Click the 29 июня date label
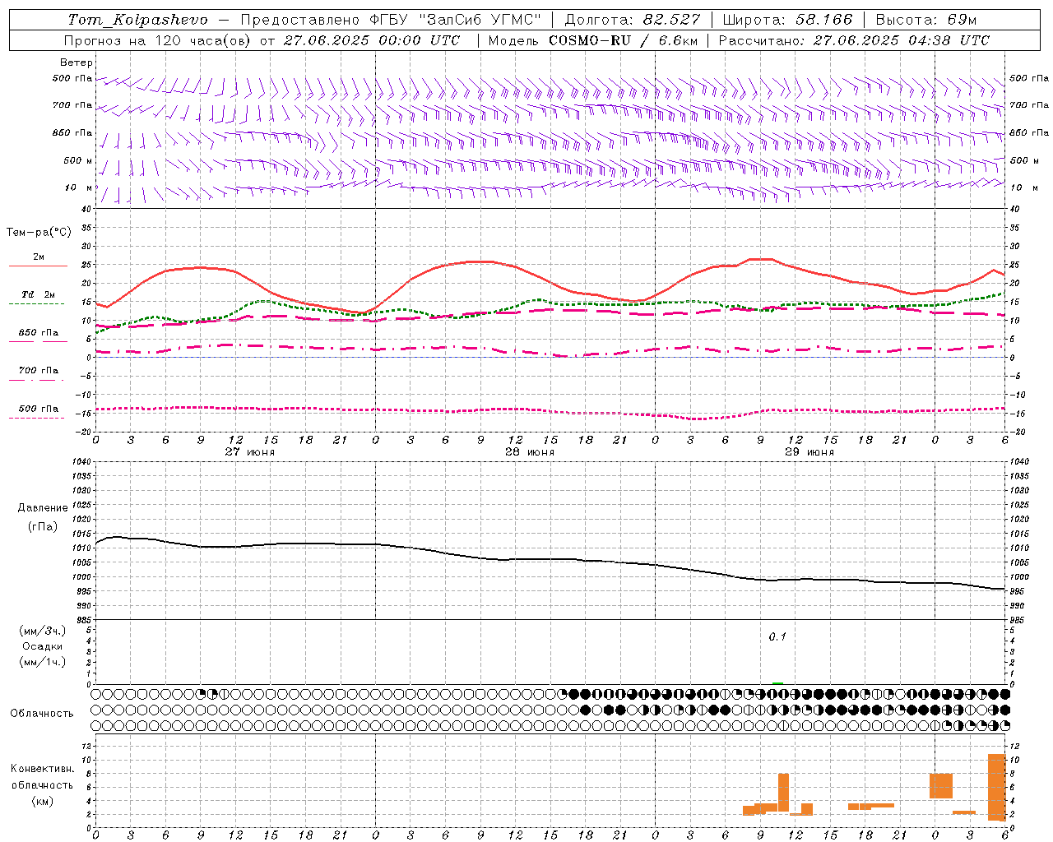This screenshot has width=1053, height=842. 809,451
